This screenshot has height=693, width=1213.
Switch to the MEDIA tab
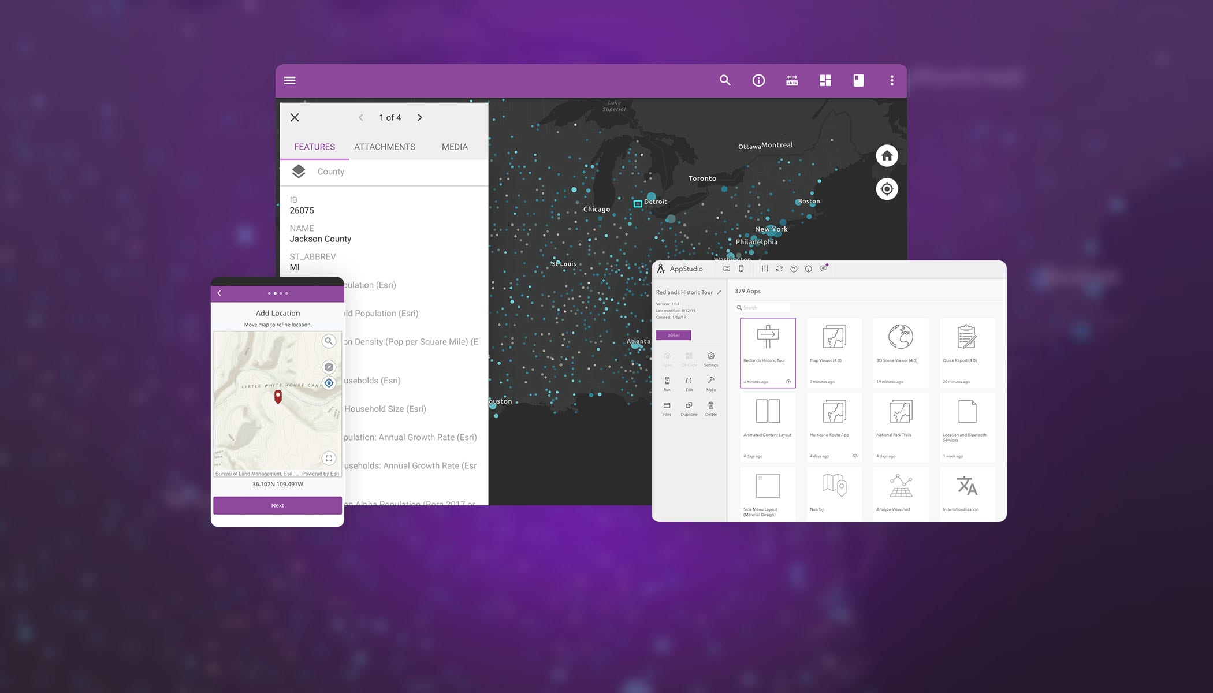tap(455, 147)
